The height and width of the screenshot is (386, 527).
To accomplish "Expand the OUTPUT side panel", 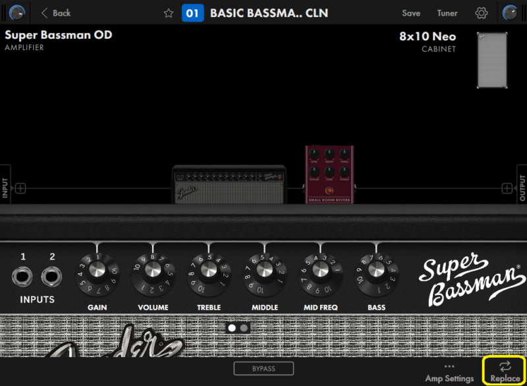I will coord(522,188).
